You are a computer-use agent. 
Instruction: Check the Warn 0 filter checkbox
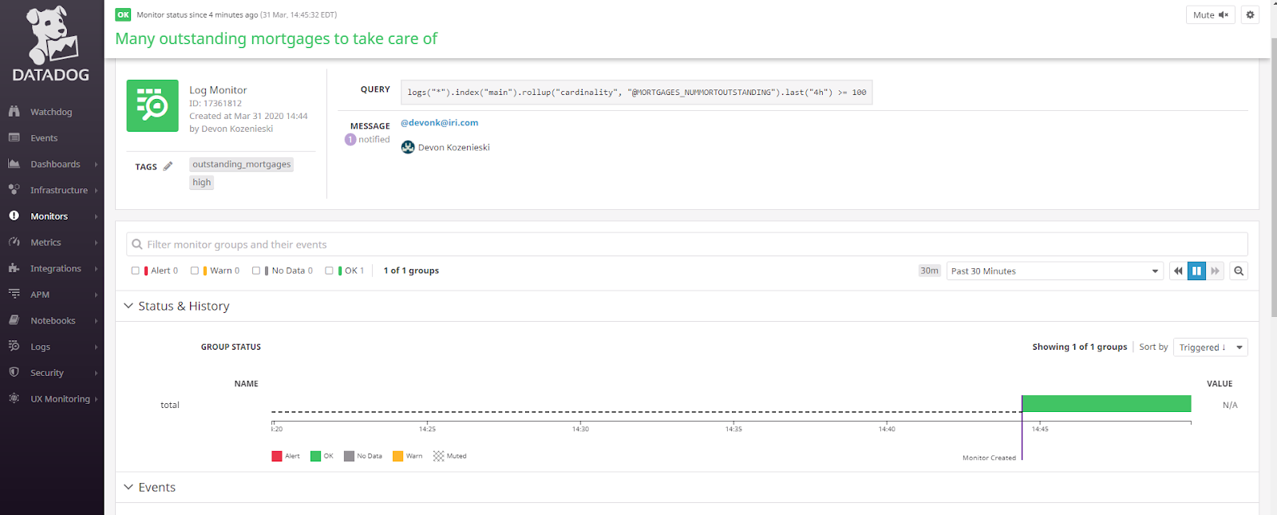coord(195,271)
